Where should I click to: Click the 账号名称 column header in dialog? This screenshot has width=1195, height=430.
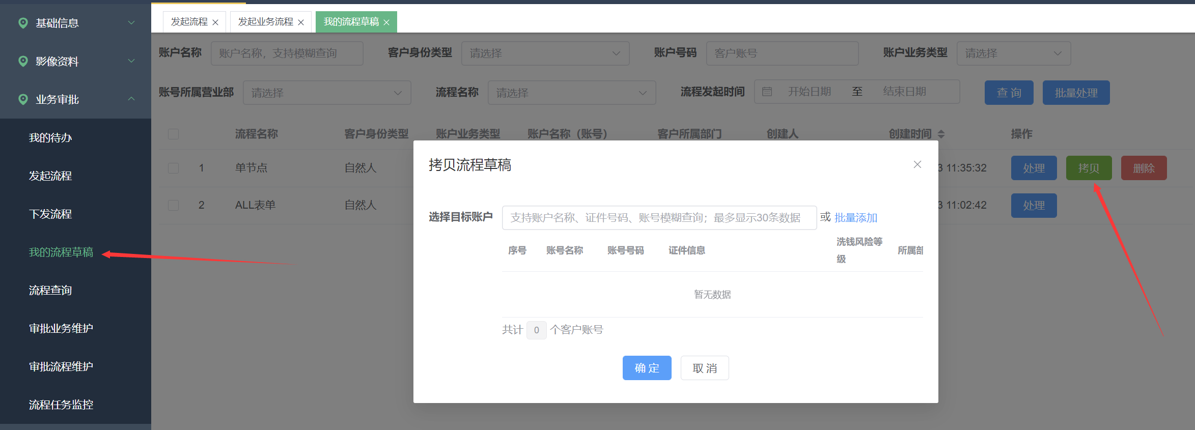click(x=565, y=250)
